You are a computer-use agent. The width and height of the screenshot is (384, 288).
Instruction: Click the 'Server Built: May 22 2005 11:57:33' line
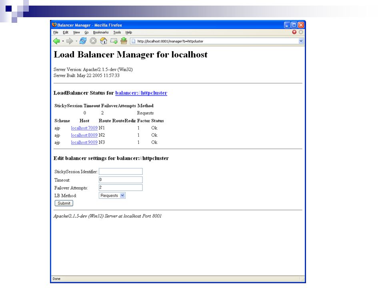pyautogui.click(x=86, y=76)
